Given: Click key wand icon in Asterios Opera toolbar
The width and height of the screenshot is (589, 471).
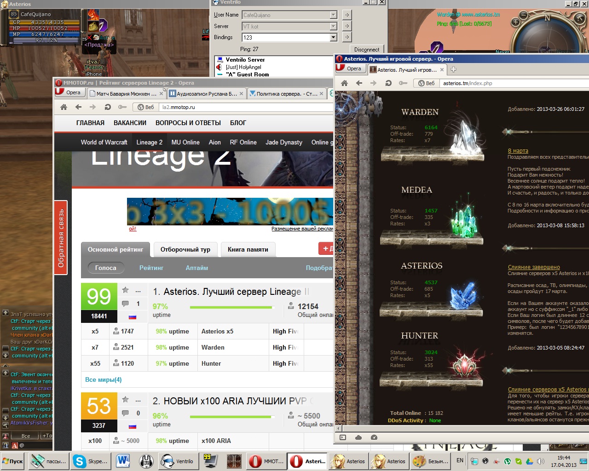Looking at the screenshot, I should [403, 83].
